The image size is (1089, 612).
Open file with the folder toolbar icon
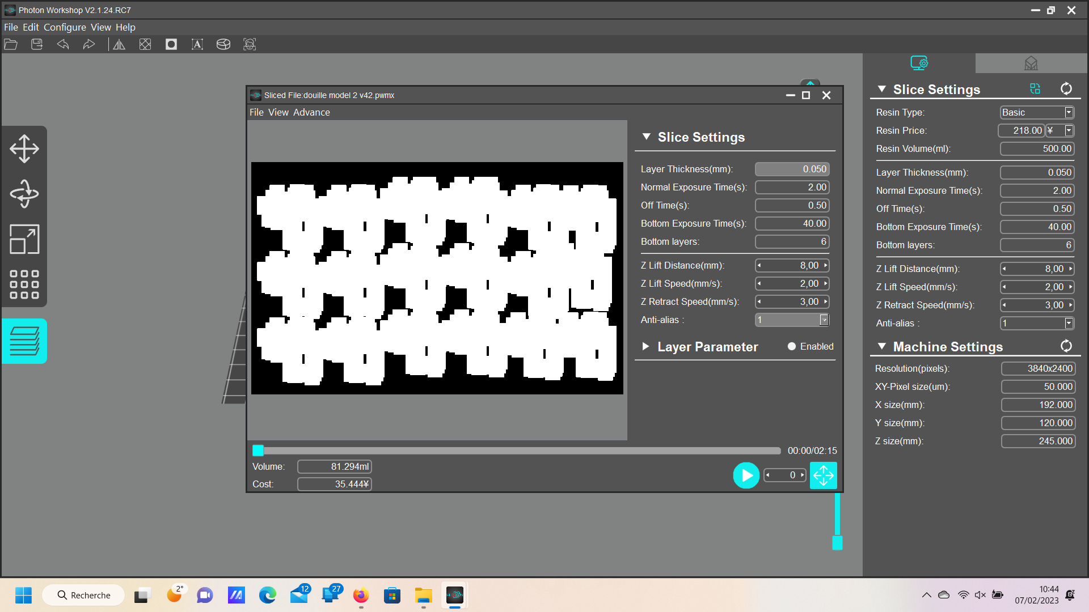coord(11,44)
